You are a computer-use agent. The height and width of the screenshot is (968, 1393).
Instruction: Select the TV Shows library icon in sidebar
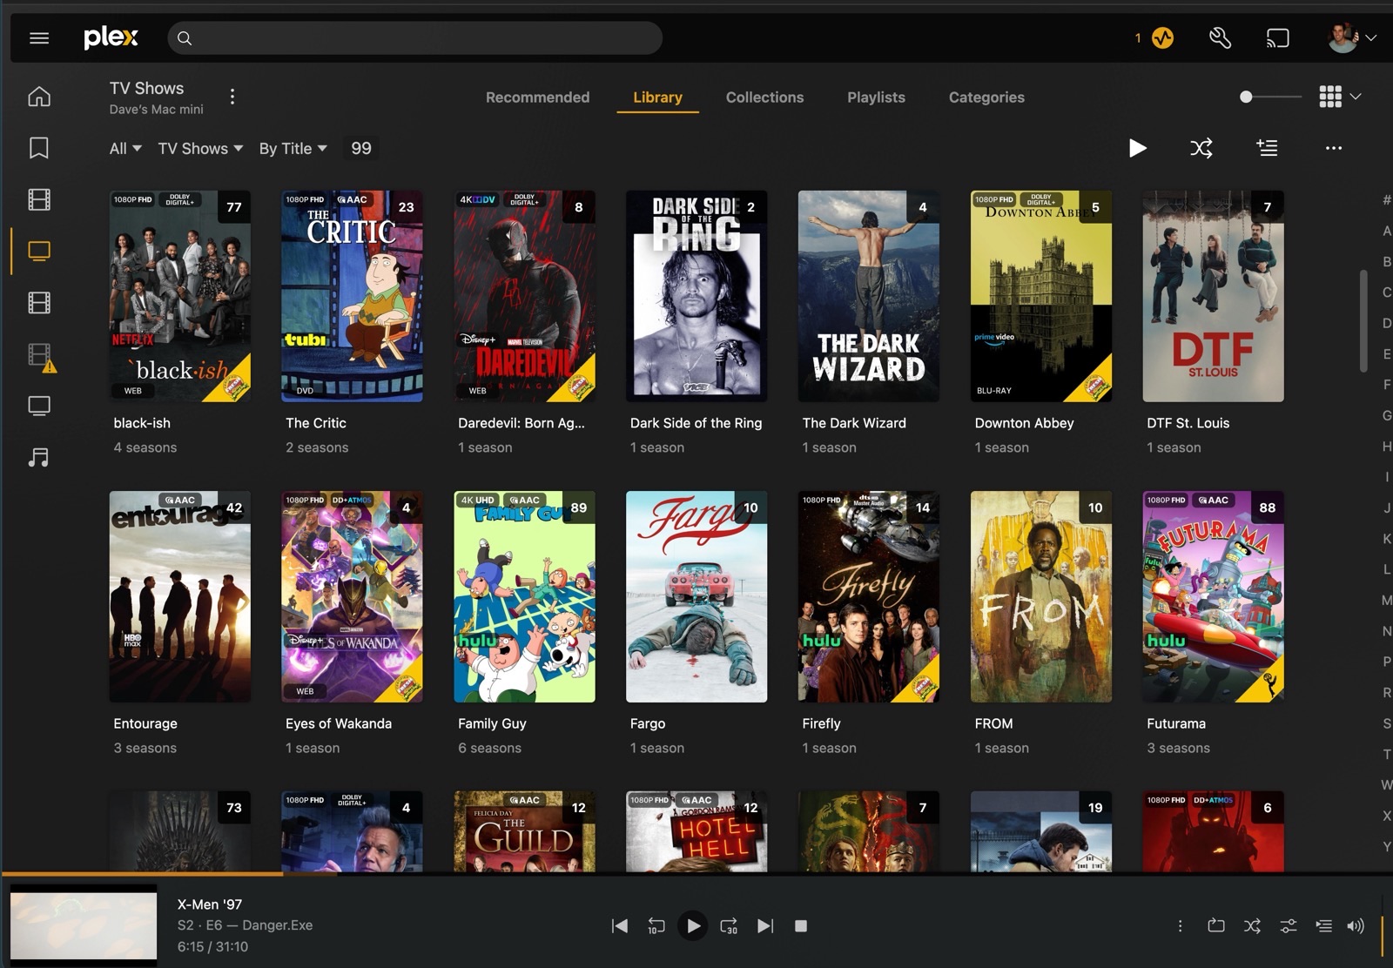pyautogui.click(x=39, y=251)
